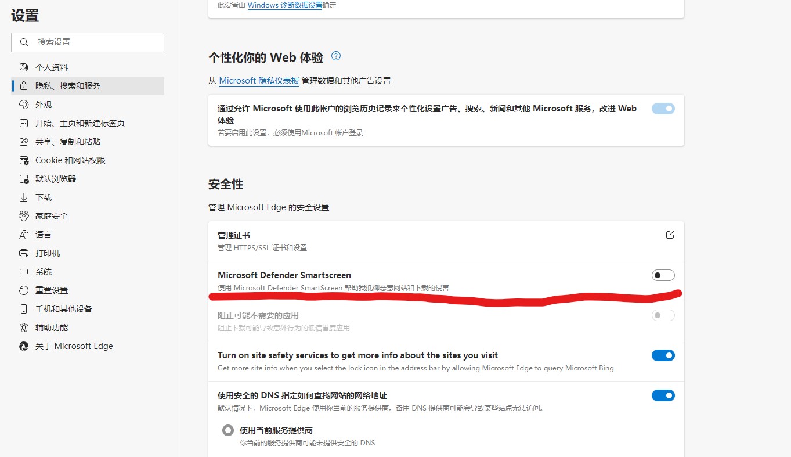Click the 辅助功能 accessibility icon
This screenshot has height=457, width=791.
click(24, 328)
